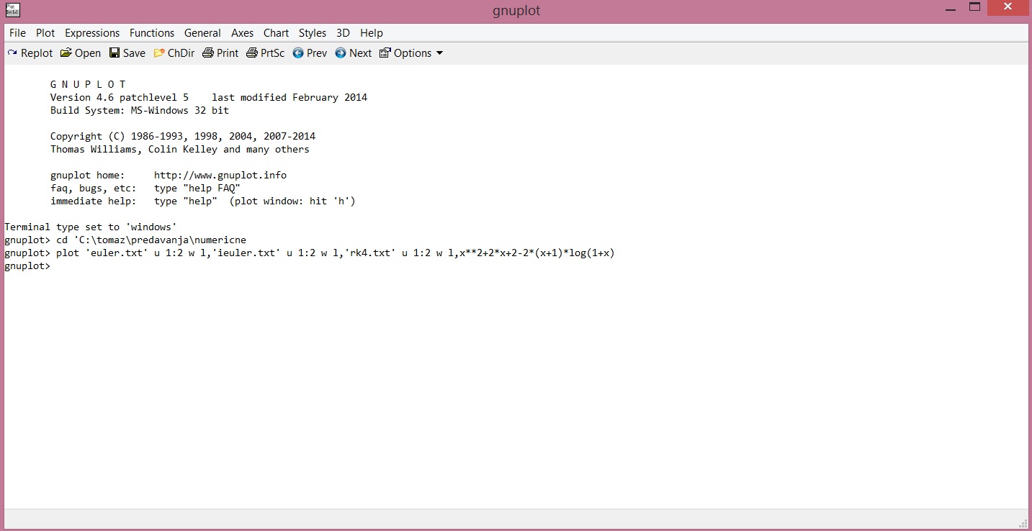
Task: Open the Expressions menu
Action: [x=92, y=33]
